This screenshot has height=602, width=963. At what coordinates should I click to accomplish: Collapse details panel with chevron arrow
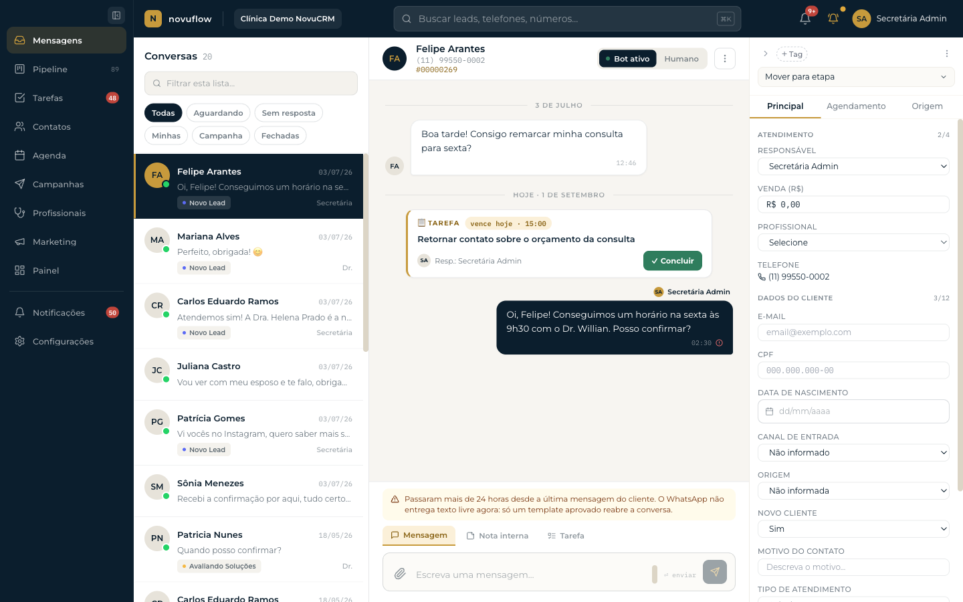click(x=766, y=54)
